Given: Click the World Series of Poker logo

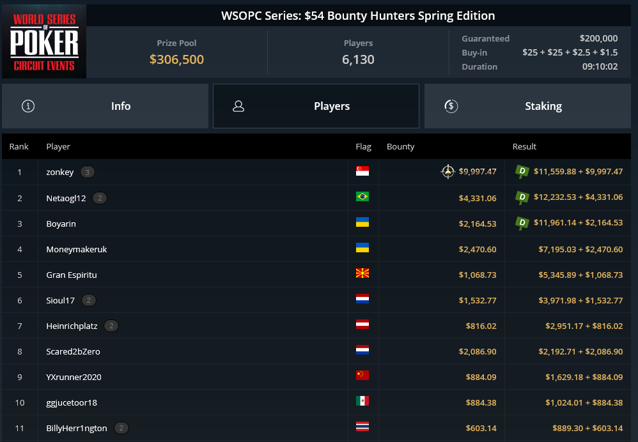Looking at the screenshot, I should pyautogui.click(x=44, y=42).
